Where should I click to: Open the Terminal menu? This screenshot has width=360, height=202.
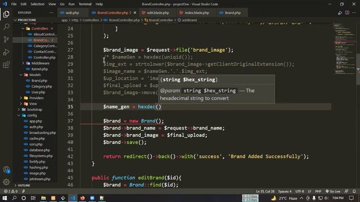(x=85, y=4)
